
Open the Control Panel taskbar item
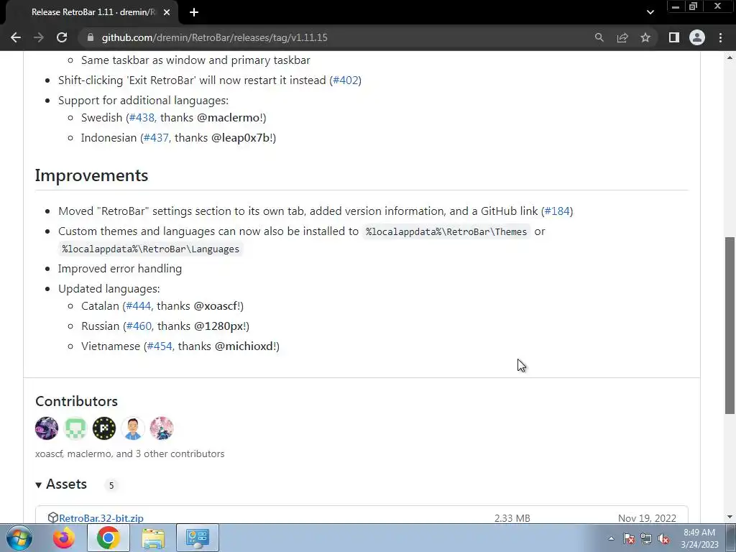[x=198, y=538]
